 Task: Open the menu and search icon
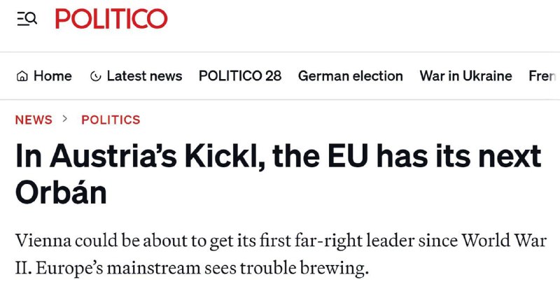point(27,19)
